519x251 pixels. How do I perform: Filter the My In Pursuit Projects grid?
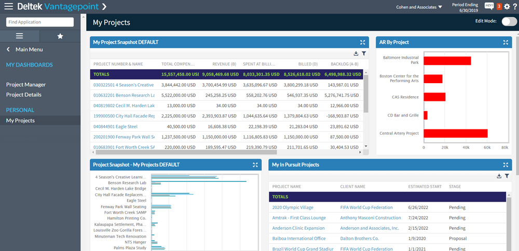507,176
